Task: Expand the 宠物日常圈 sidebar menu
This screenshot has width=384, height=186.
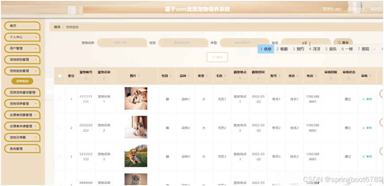Action: click(22, 137)
